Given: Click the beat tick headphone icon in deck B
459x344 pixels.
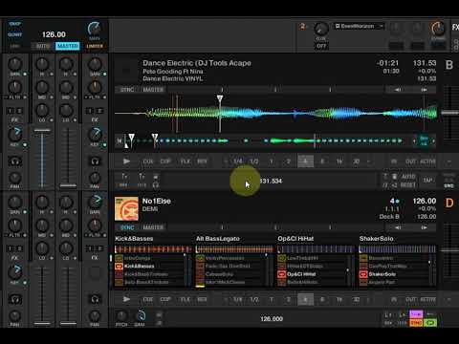Looking at the screenshot, I should (x=156, y=185).
